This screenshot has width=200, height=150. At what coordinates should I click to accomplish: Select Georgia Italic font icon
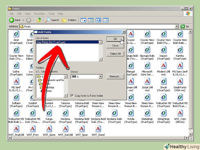147,50
